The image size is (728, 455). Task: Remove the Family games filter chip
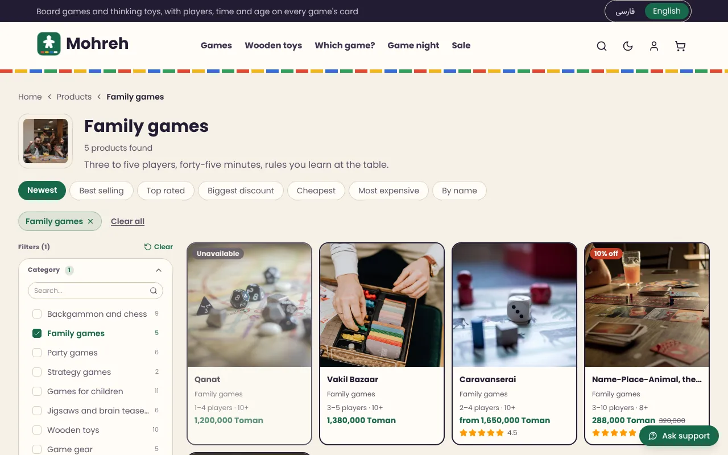(90, 221)
